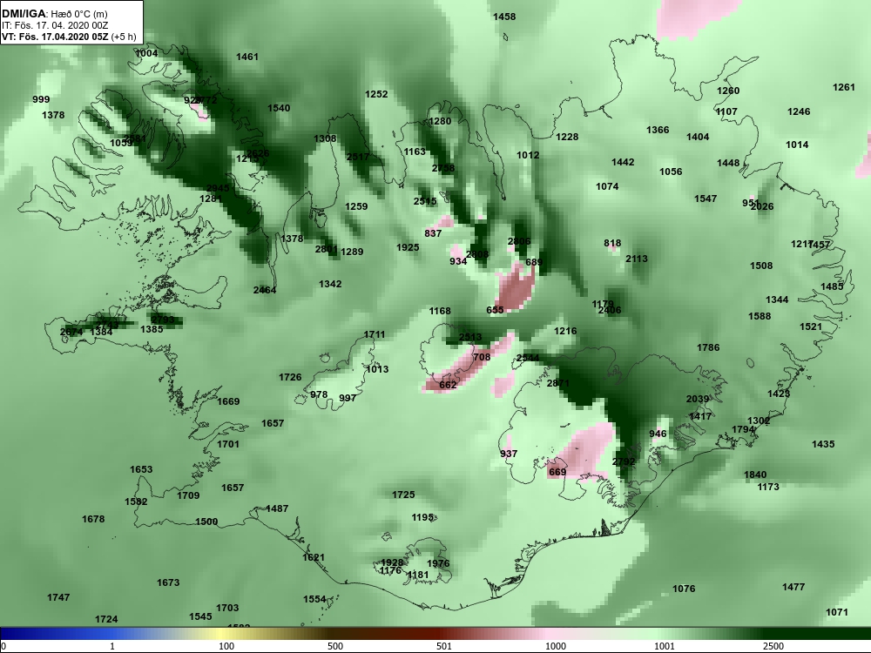Click the map value 1404
This screenshot has height=653, width=871.
coord(698,137)
